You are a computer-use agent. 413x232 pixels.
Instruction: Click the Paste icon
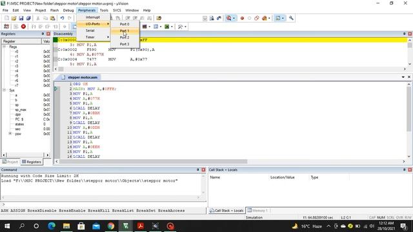[53, 18]
